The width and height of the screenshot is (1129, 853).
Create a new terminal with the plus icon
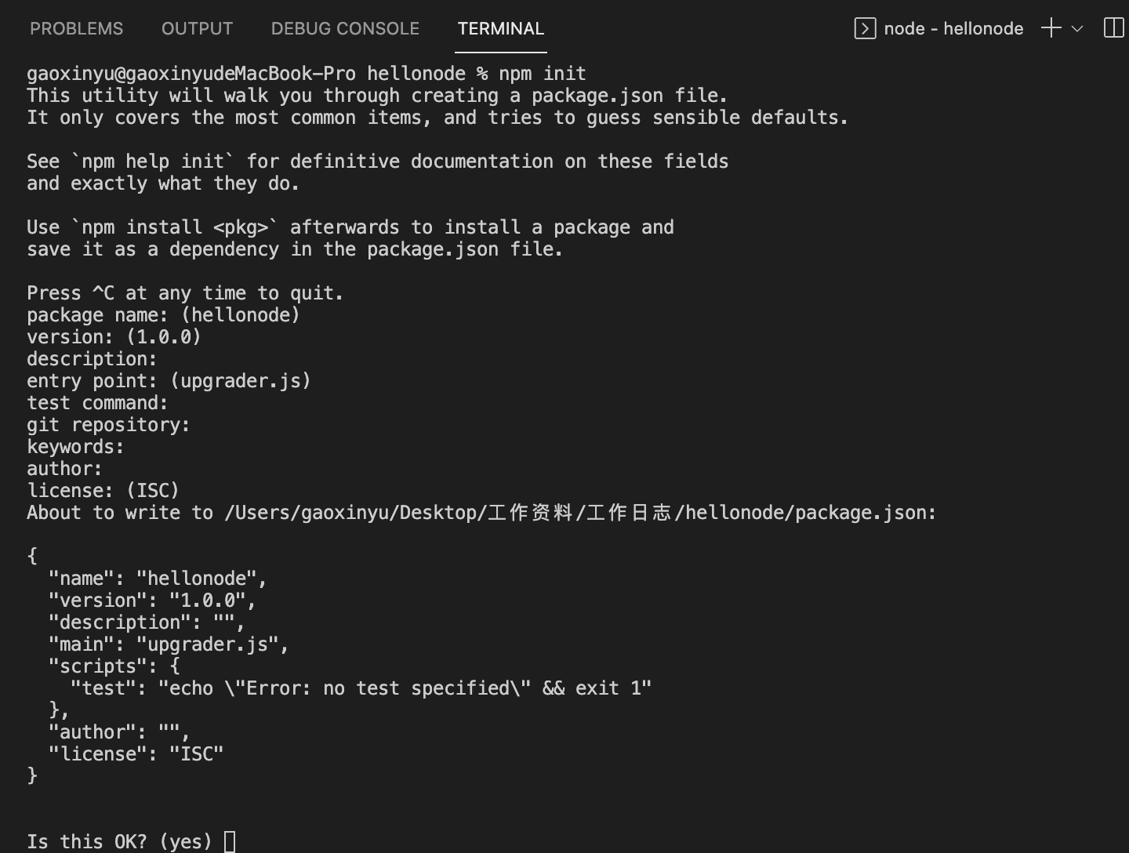coord(1051,28)
